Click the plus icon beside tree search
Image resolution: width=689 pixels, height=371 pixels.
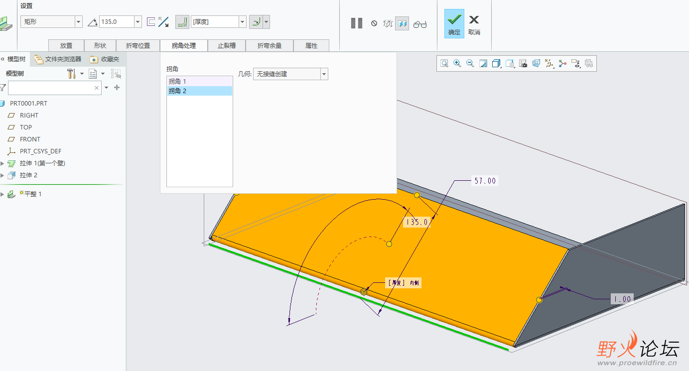coord(117,88)
